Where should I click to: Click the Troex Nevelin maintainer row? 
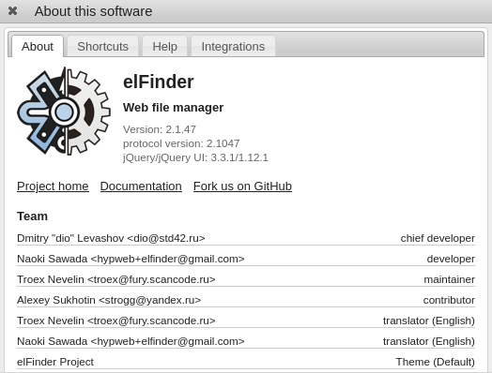[246, 279]
